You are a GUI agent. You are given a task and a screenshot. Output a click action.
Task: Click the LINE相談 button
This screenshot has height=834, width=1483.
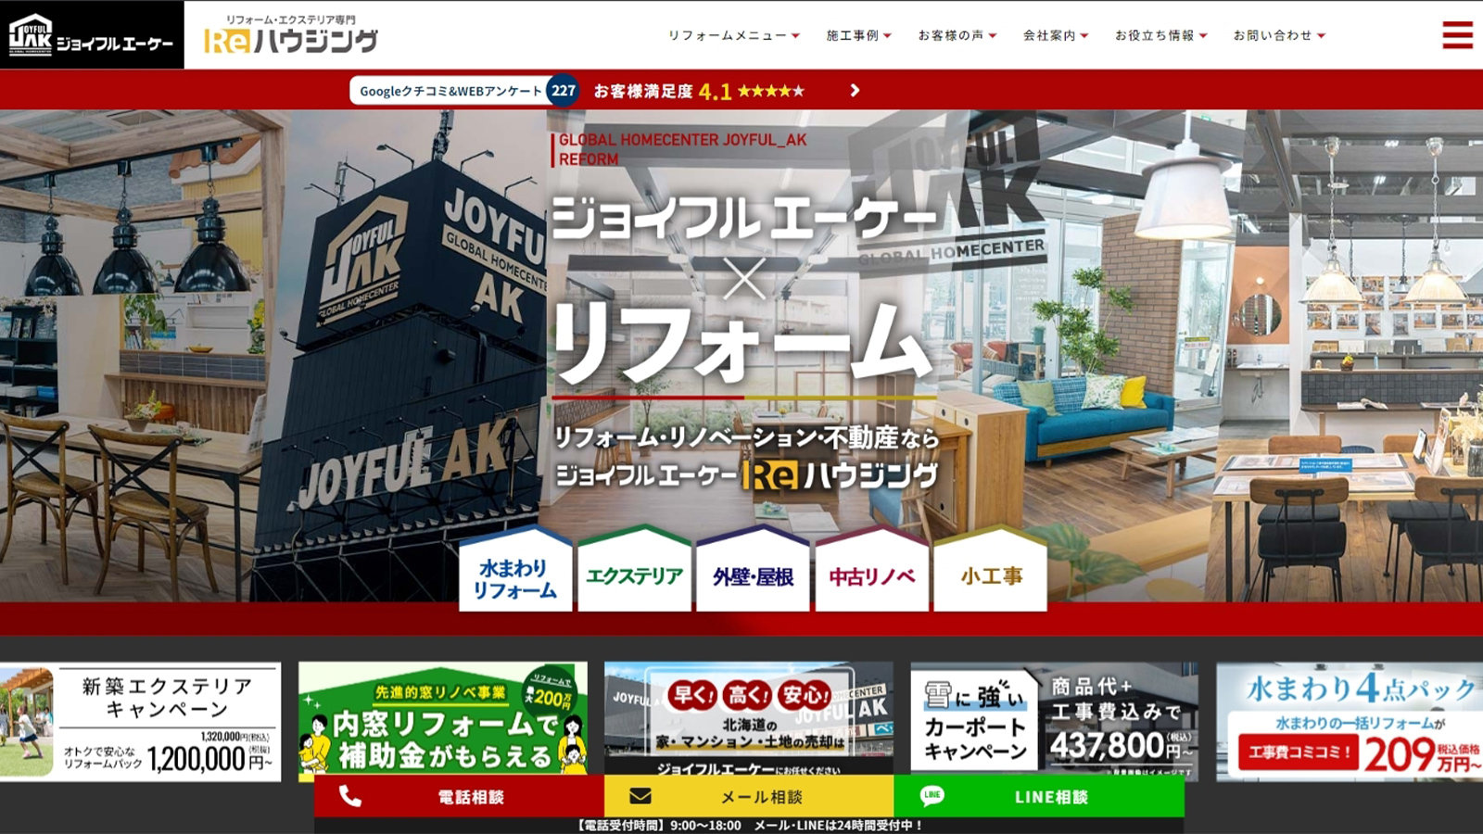tap(1039, 796)
